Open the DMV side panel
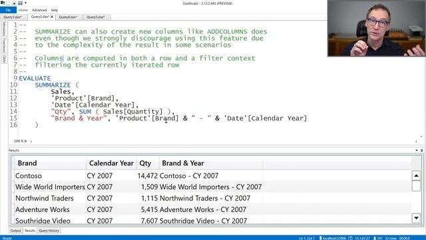 pos(4,59)
